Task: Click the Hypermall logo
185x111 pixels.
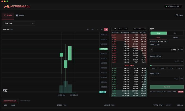Action: [x=17, y=6]
